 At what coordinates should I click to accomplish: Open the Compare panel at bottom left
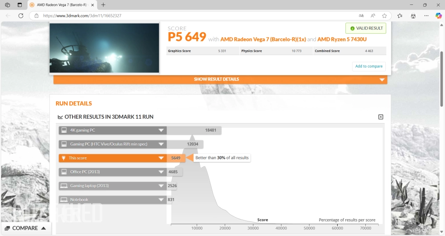tap(25, 228)
